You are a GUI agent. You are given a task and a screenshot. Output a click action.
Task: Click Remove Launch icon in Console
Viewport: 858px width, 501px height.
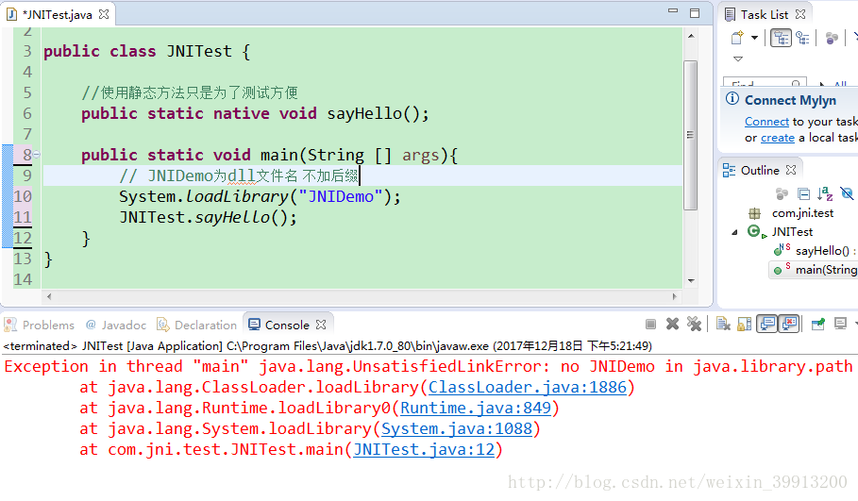673,325
